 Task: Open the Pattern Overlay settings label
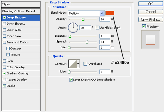point(17,80)
